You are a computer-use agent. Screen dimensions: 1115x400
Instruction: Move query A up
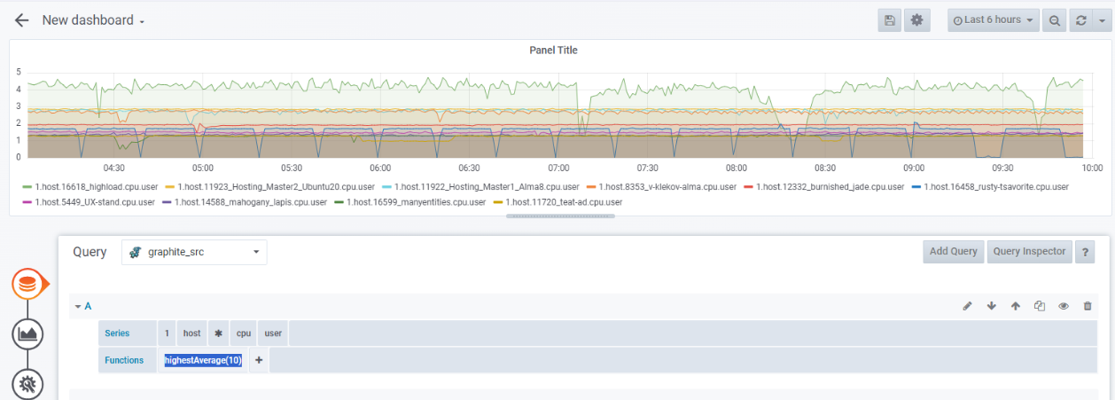(x=1015, y=306)
